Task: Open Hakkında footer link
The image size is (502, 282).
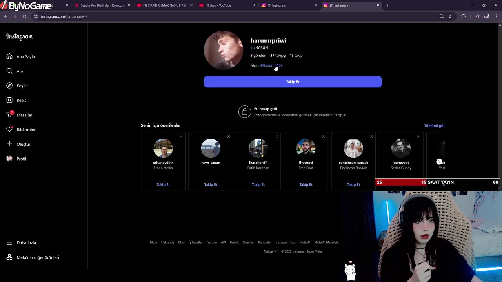Action: click(x=167, y=242)
